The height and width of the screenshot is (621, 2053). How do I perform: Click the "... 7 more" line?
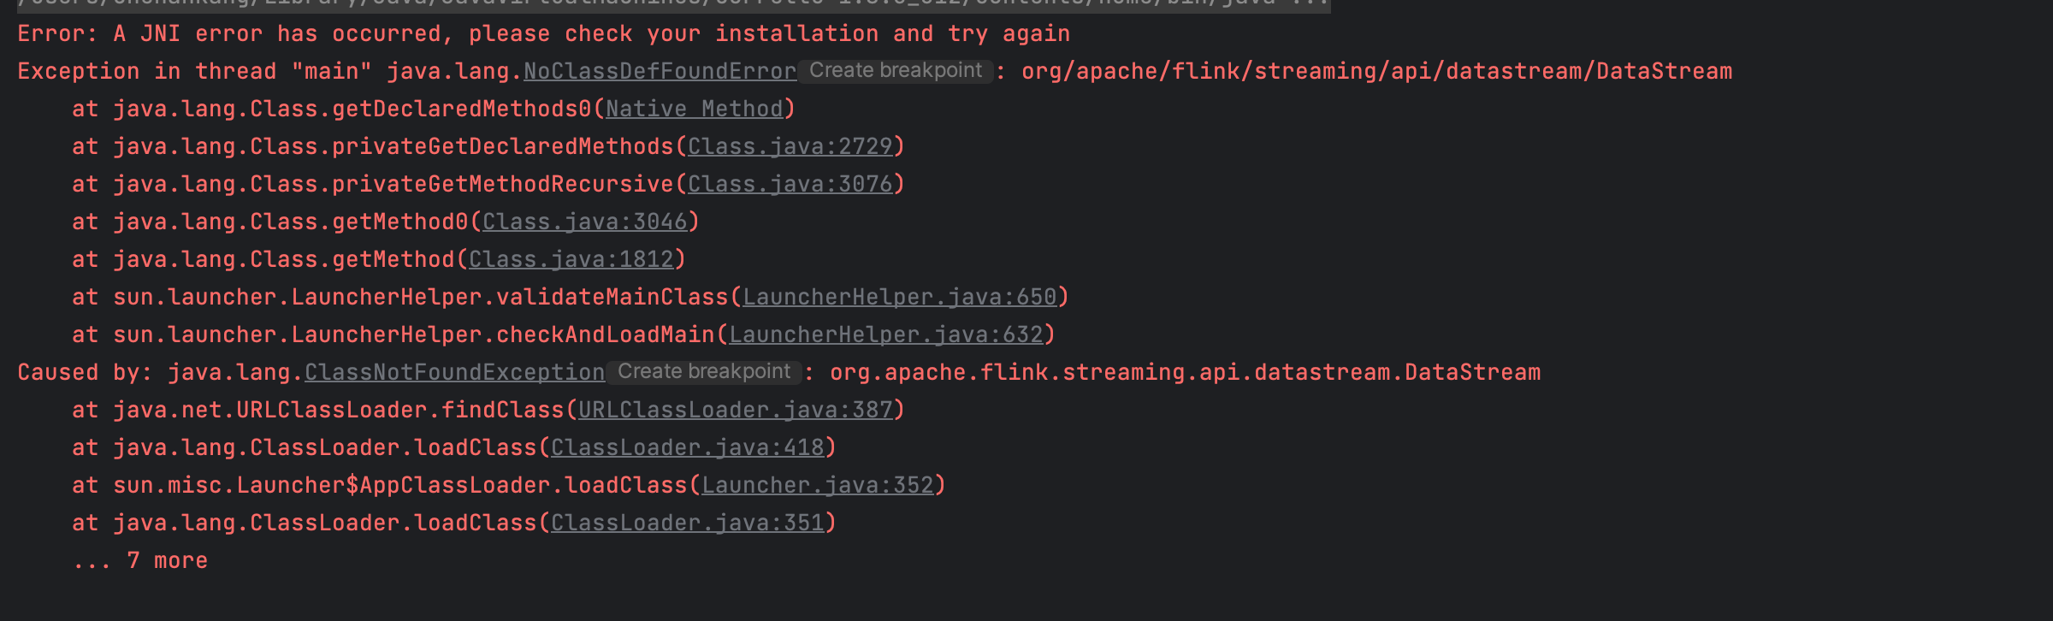click(141, 560)
